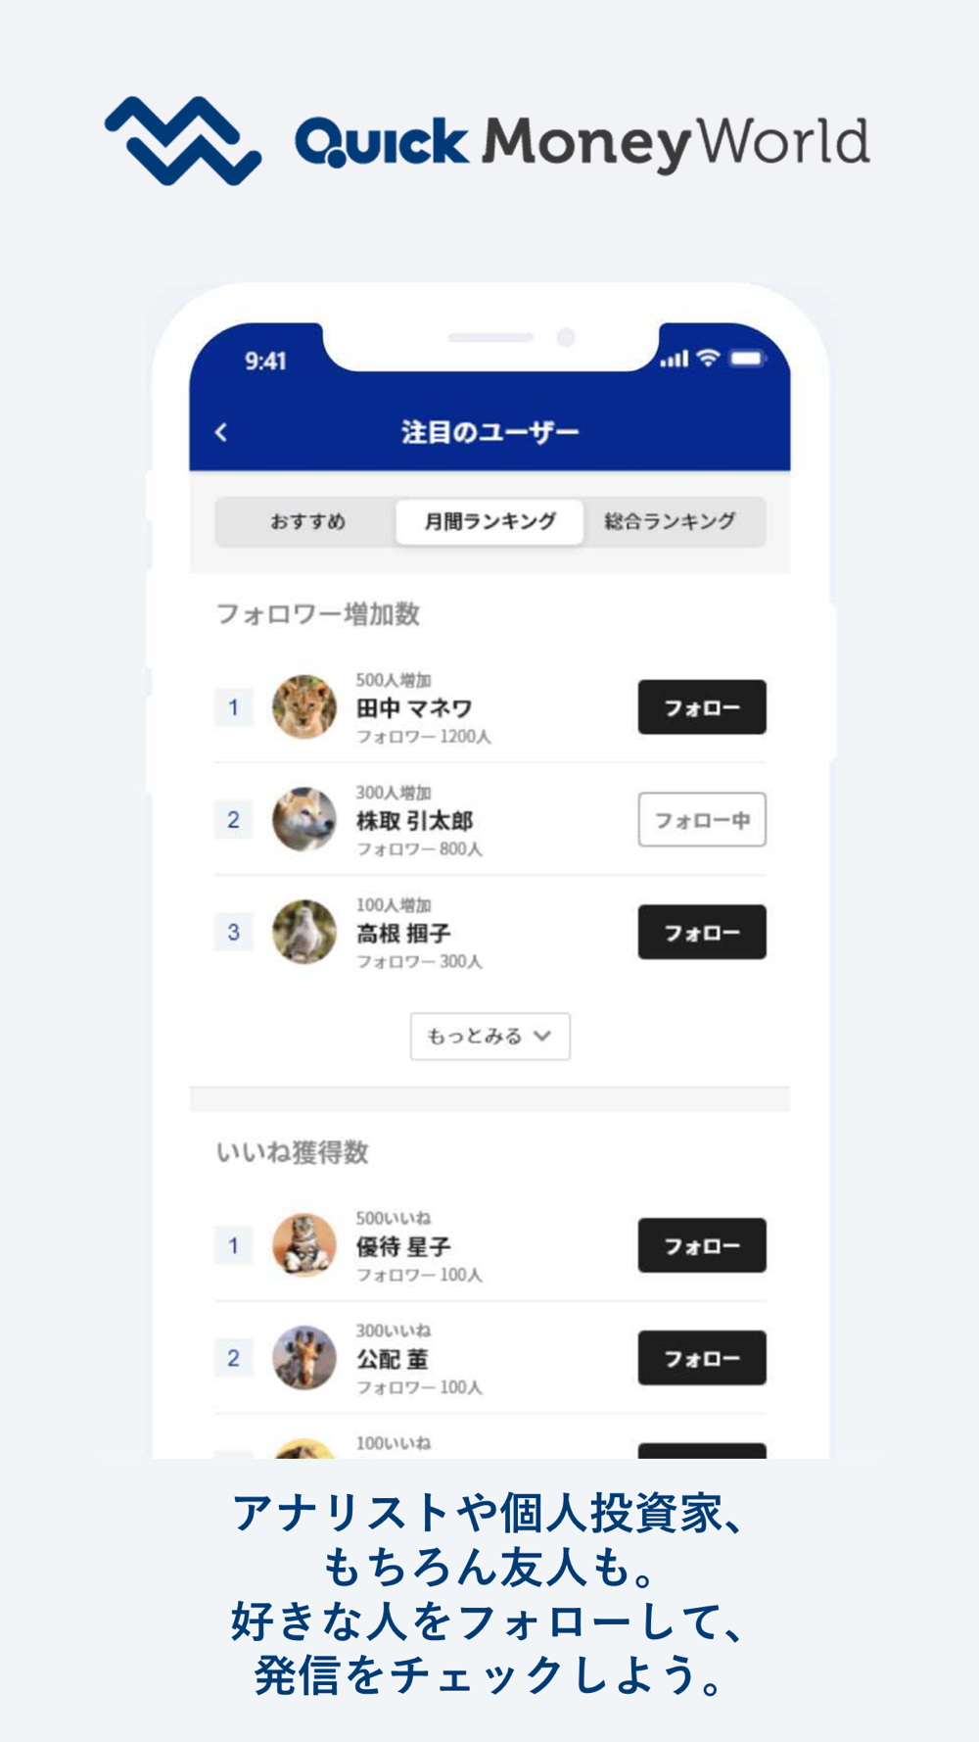The width and height of the screenshot is (979, 1742).
Task: Open the 総合ランキング tab
Action: 671,521
